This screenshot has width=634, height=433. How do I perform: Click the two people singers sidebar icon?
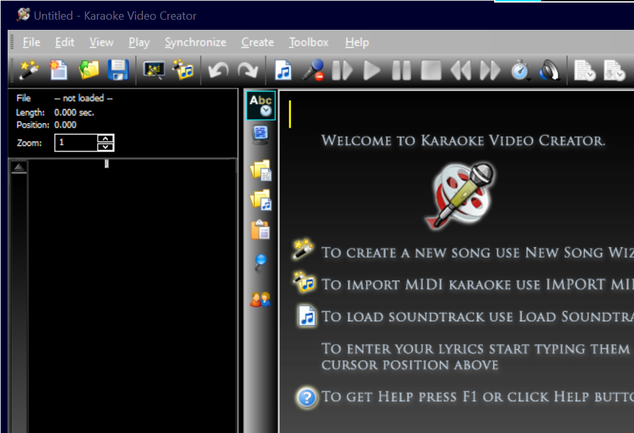(260, 299)
